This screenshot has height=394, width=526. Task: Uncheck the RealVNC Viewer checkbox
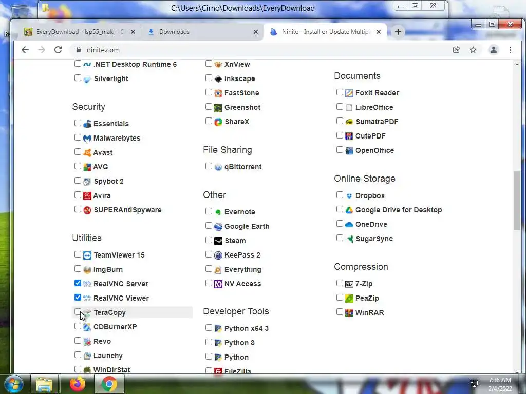pyautogui.click(x=78, y=298)
